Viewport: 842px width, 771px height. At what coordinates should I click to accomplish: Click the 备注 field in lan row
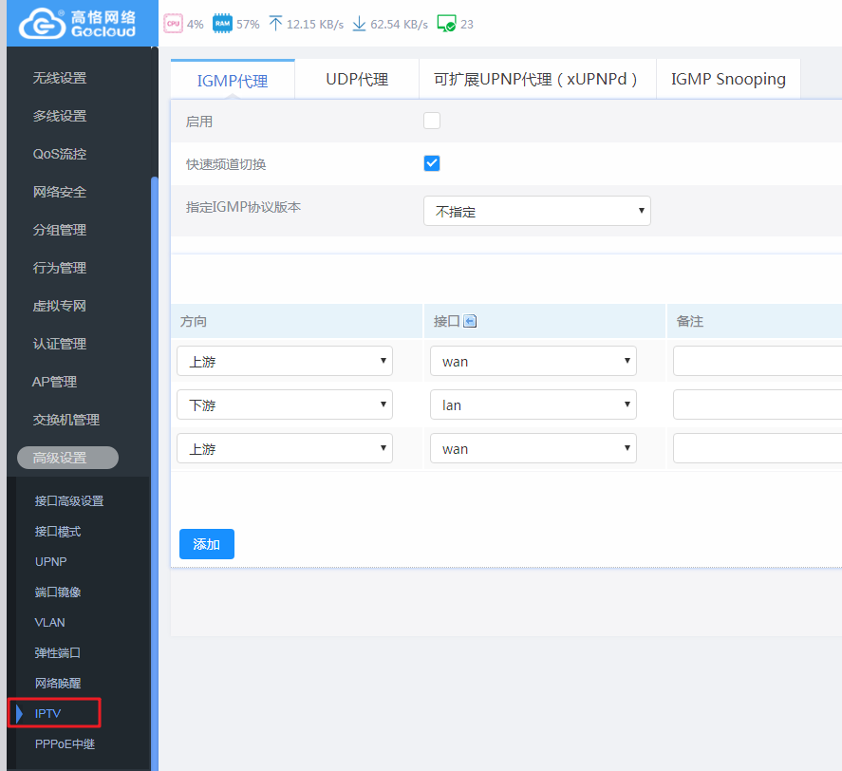tap(758, 404)
